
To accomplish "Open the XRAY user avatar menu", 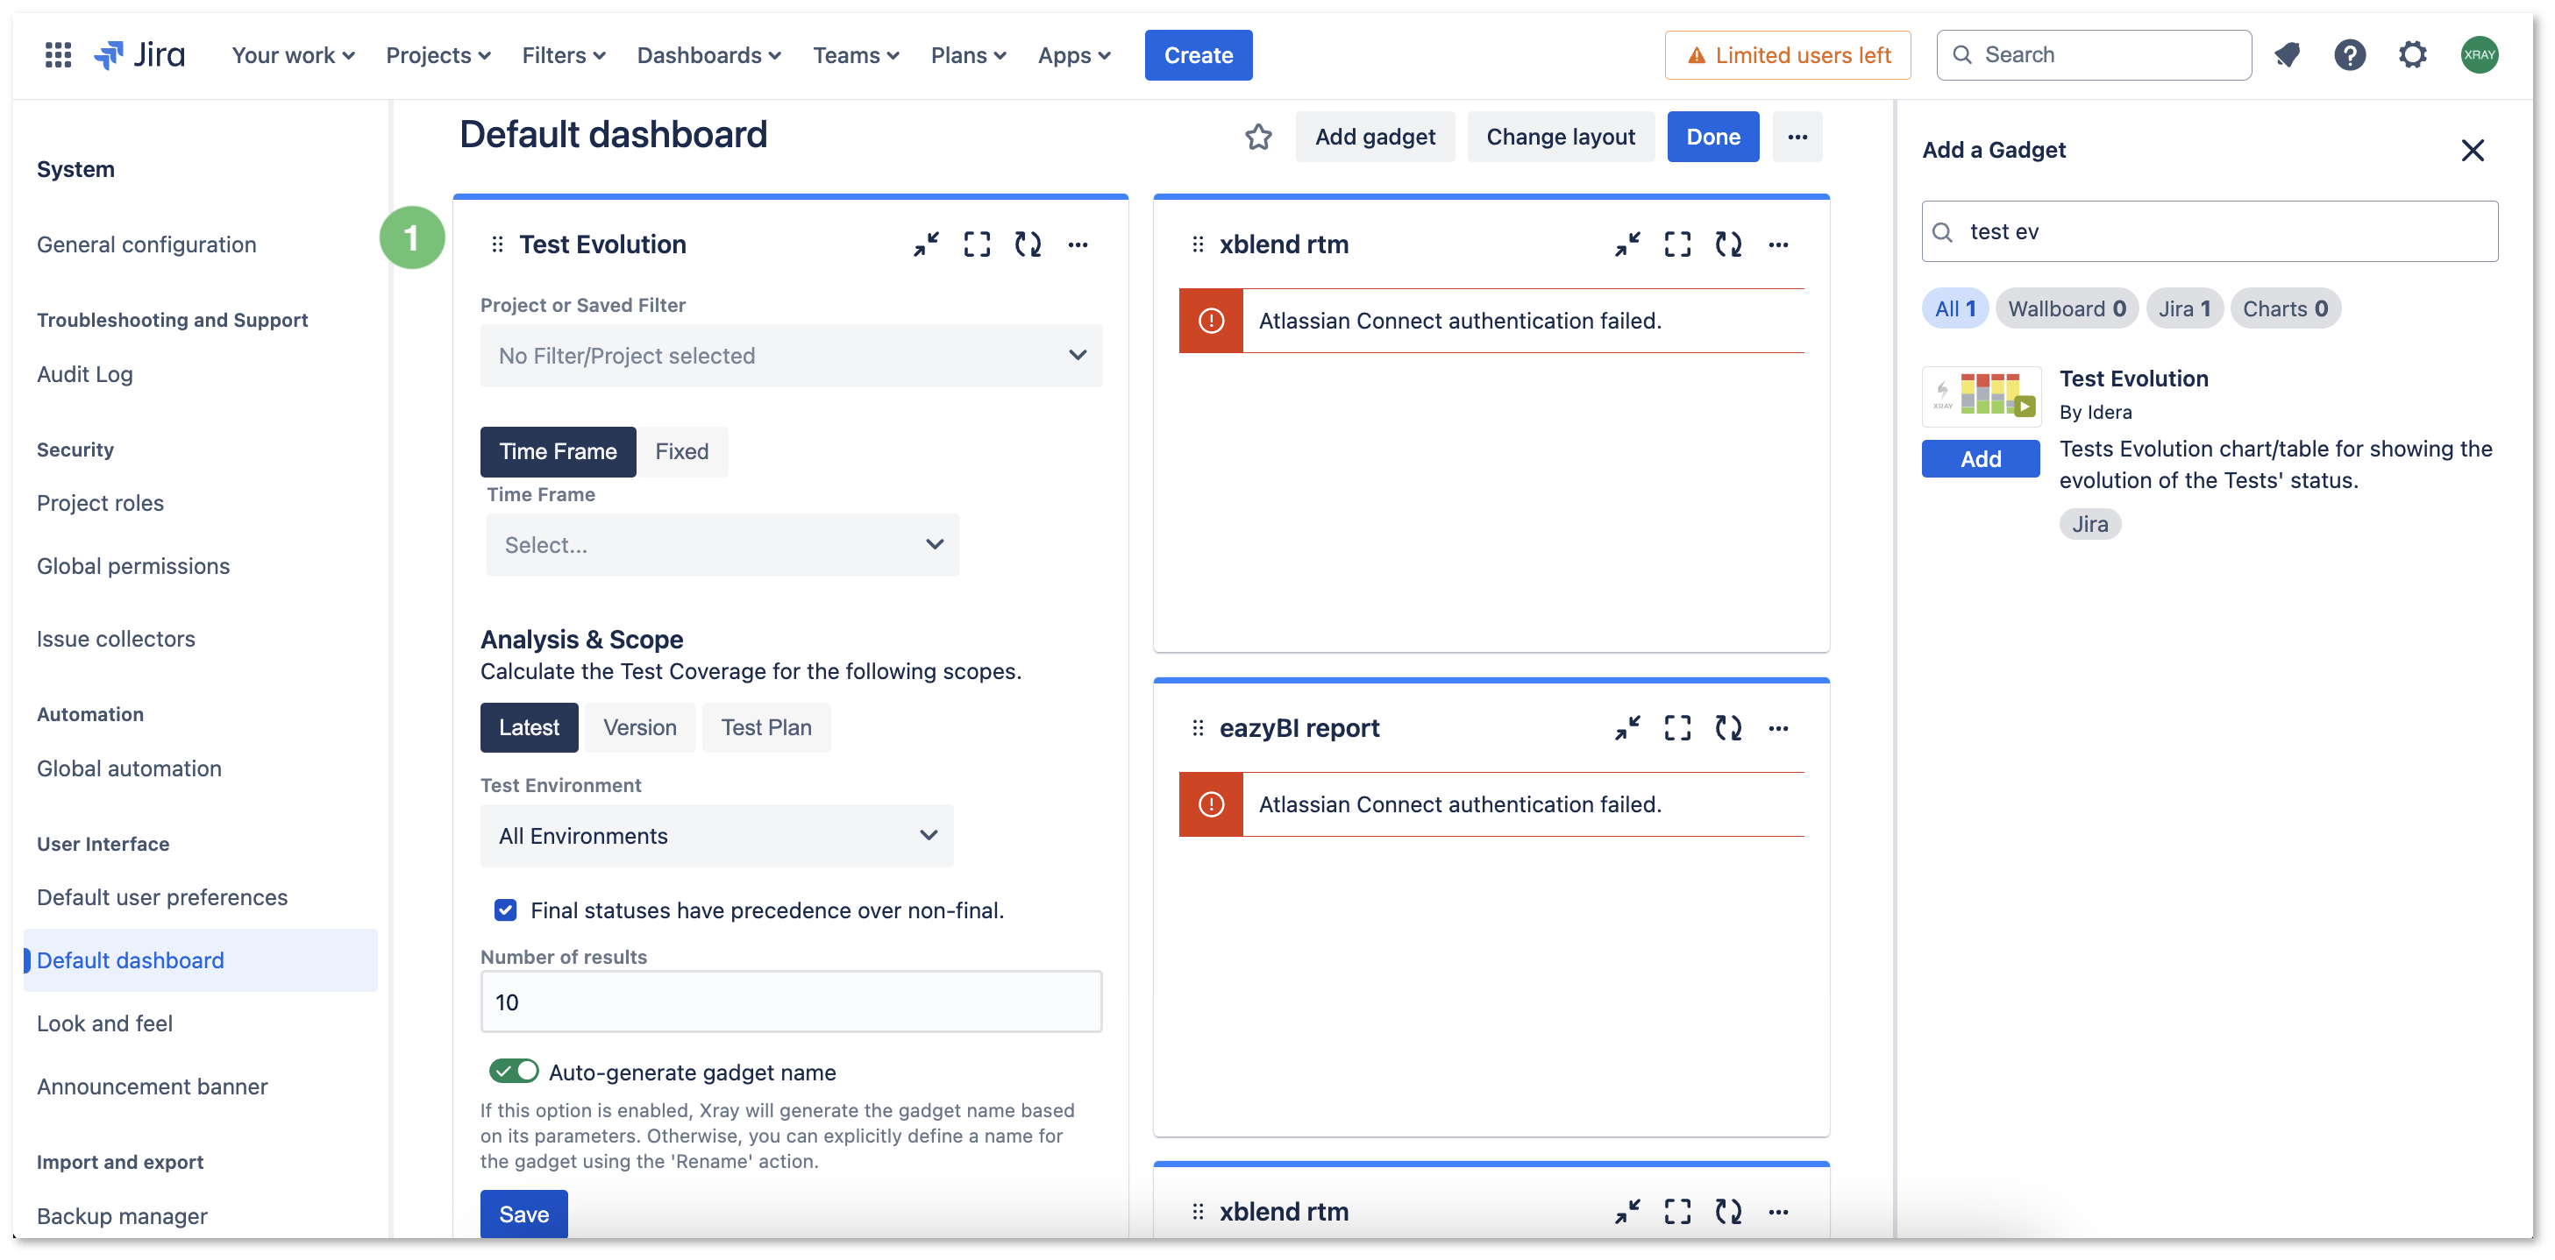I will tap(2479, 54).
